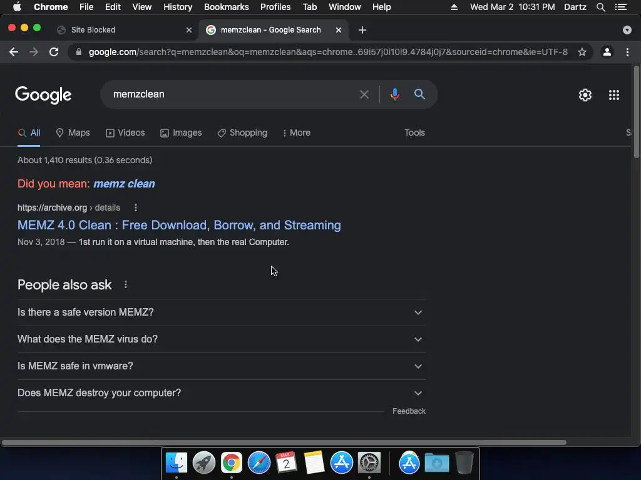
Task: Open a new tab with the plus button
Action: tap(362, 30)
